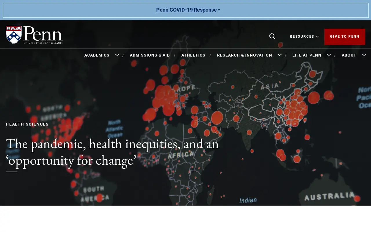Open the Penn COVID-19 Response link

(x=186, y=10)
